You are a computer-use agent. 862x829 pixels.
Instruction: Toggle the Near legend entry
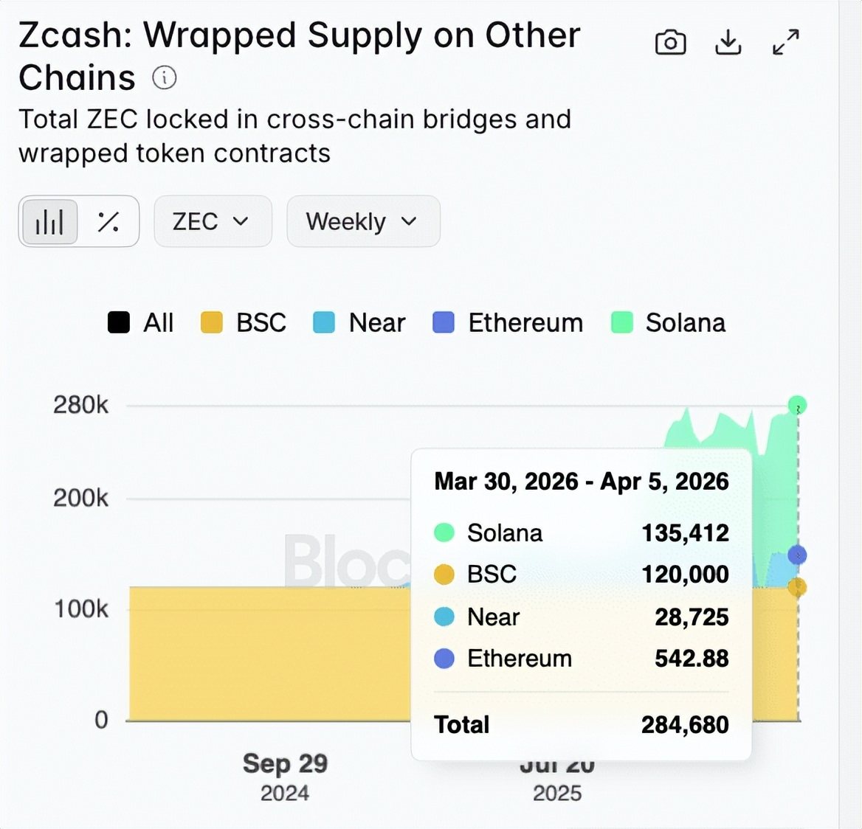[x=360, y=323]
